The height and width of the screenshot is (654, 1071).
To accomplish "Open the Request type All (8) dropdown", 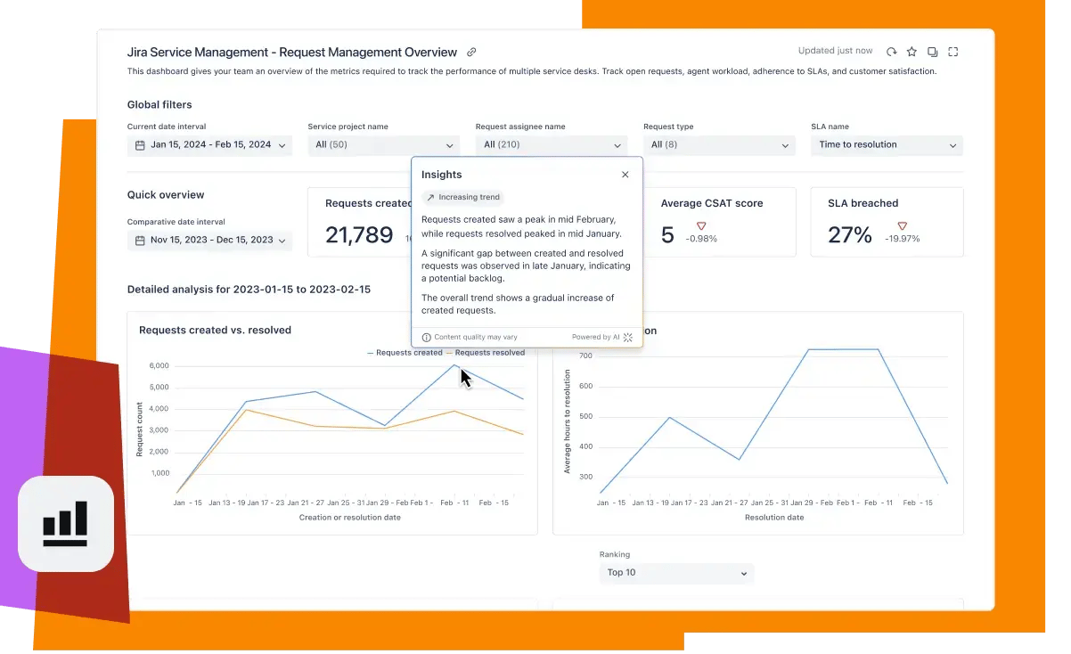I will click(719, 145).
